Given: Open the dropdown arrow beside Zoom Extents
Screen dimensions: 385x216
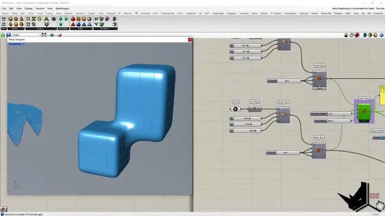Looking at the screenshot, I should (48, 35).
